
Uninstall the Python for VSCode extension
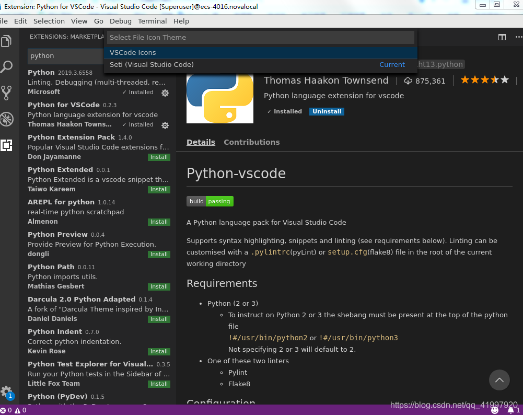point(327,111)
